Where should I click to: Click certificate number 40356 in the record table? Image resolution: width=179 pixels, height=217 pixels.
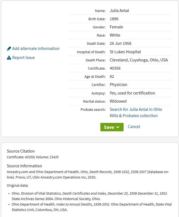pos(115,68)
